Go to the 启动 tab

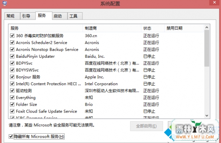60,16
